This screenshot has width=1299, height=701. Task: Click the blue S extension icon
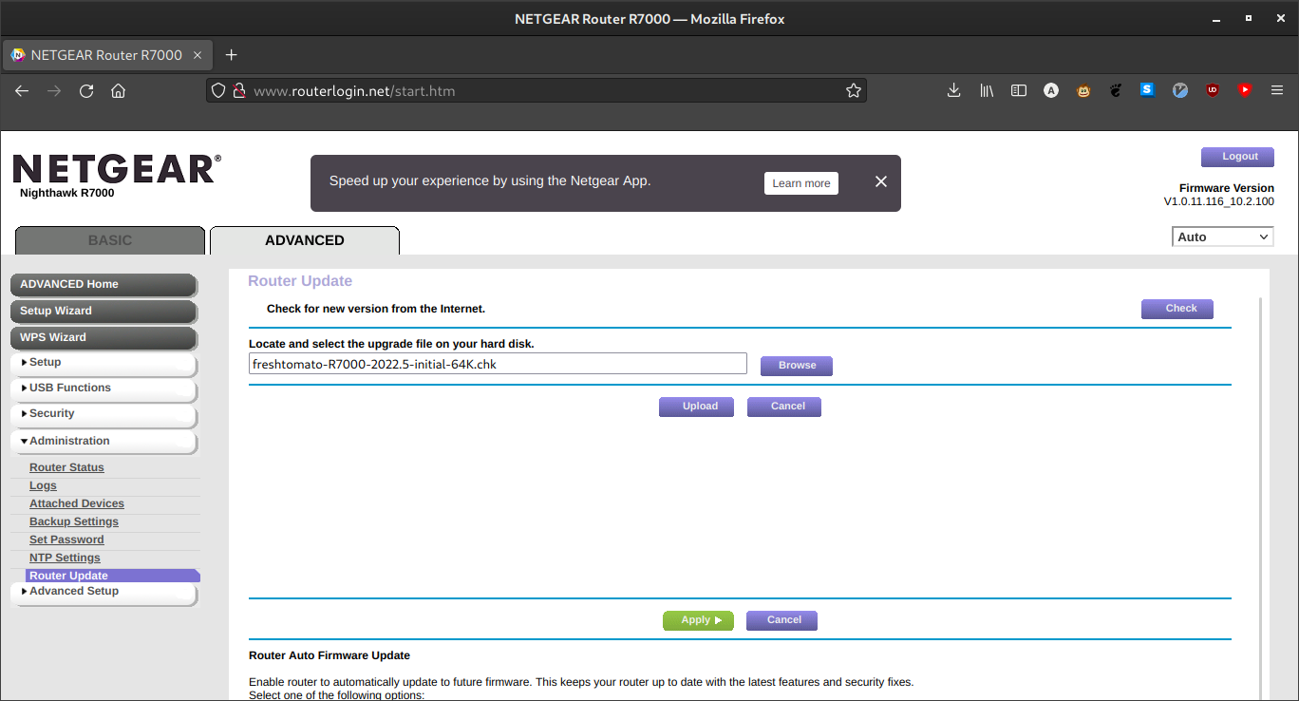(1147, 90)
